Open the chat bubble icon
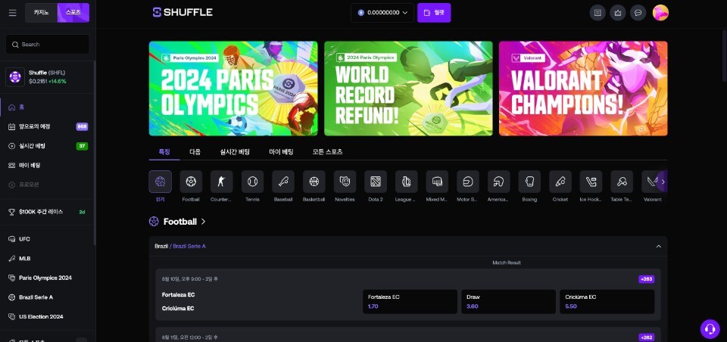 [638, 13]
